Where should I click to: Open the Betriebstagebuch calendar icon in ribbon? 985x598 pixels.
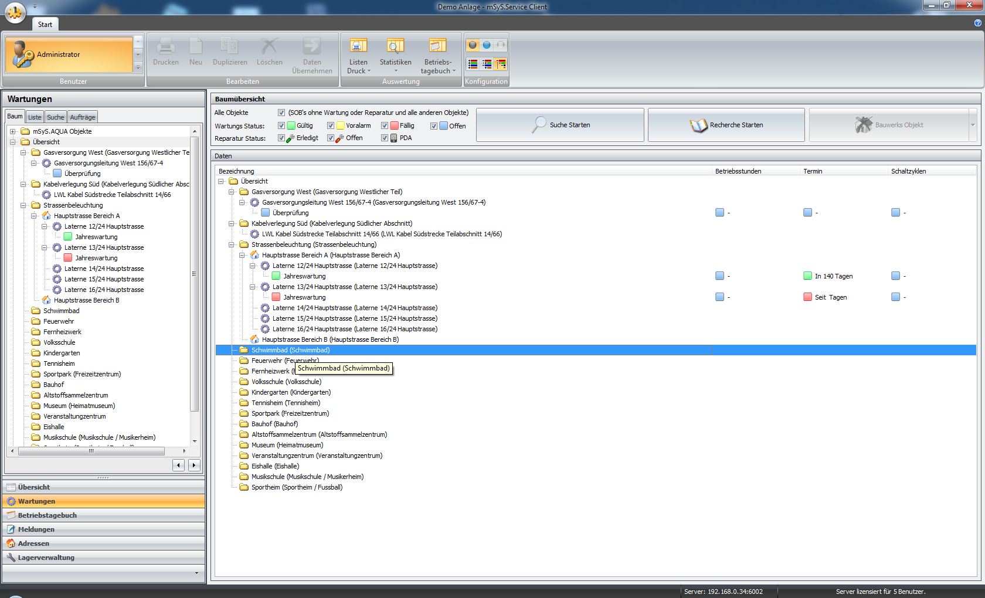pyautogui.click(x=437, y=46)
